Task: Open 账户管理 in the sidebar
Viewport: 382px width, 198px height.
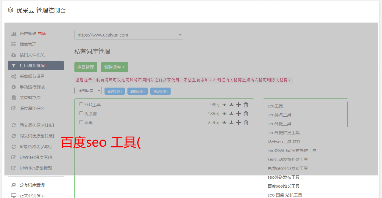Action: (28, 34)
